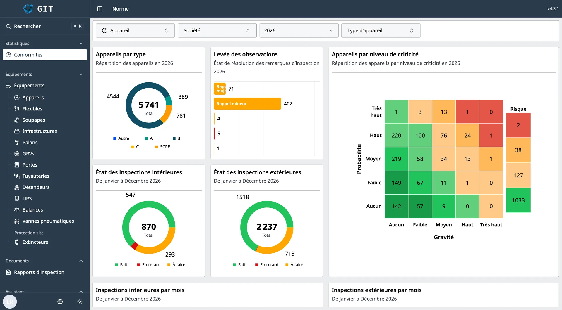The image size is (562, 310).
Task: Open the UPS icon
Action: (x=17, y=198)
